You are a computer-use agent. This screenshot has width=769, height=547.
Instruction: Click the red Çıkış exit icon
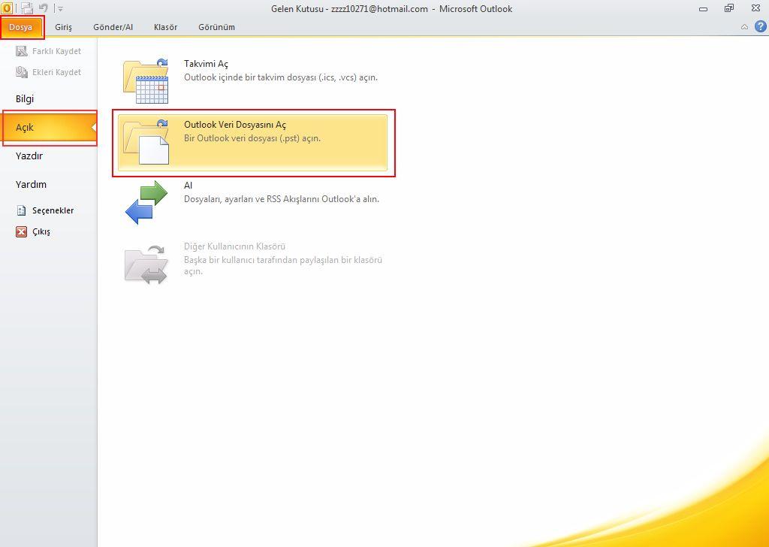22,232
